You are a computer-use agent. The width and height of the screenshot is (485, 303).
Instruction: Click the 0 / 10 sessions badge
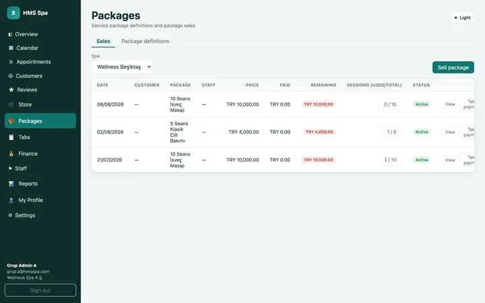pos(390,104)
